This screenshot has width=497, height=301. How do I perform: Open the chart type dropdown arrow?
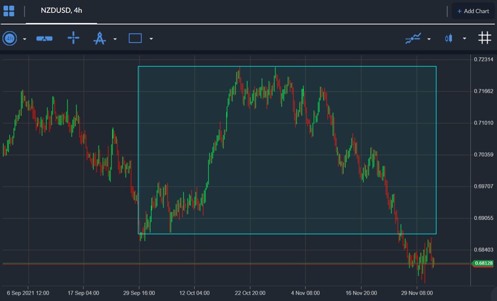(x=465, y=39)
